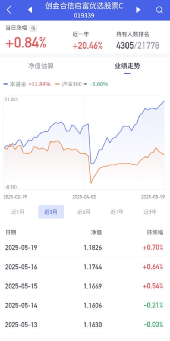The image size is (170, 341).
Task: Go to next fund with right triangle
Action: [x=138, y=10]
